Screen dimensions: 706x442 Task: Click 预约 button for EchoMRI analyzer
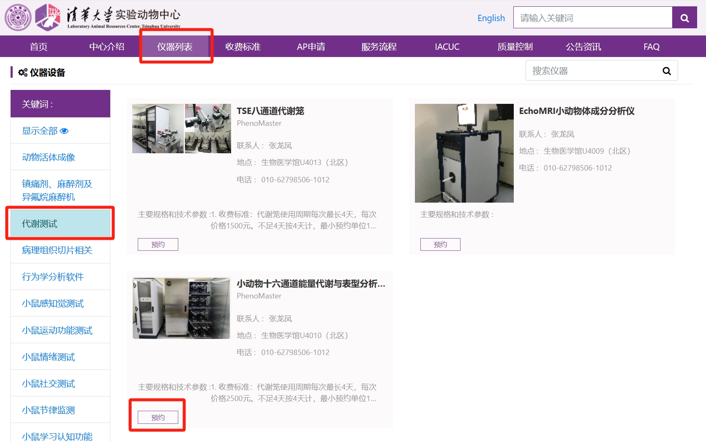pos(440,244)
